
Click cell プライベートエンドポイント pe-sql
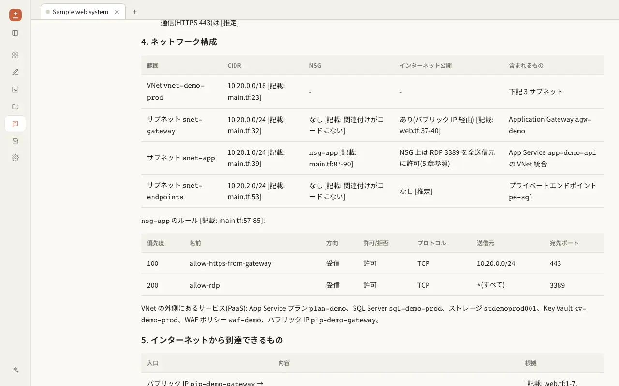point(553,191)
